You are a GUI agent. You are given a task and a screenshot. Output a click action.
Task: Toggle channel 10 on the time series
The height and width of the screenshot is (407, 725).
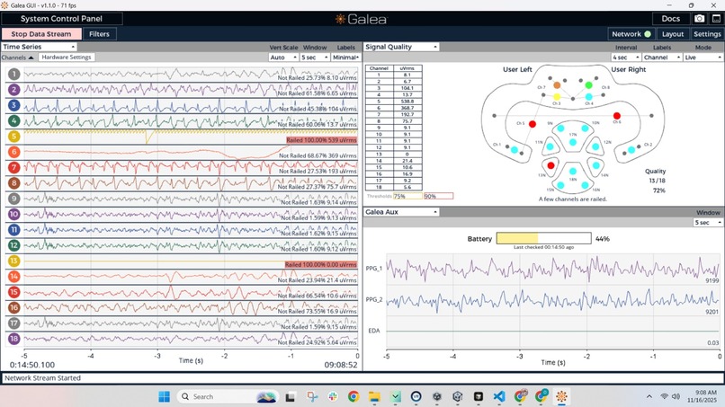point(13,214)
